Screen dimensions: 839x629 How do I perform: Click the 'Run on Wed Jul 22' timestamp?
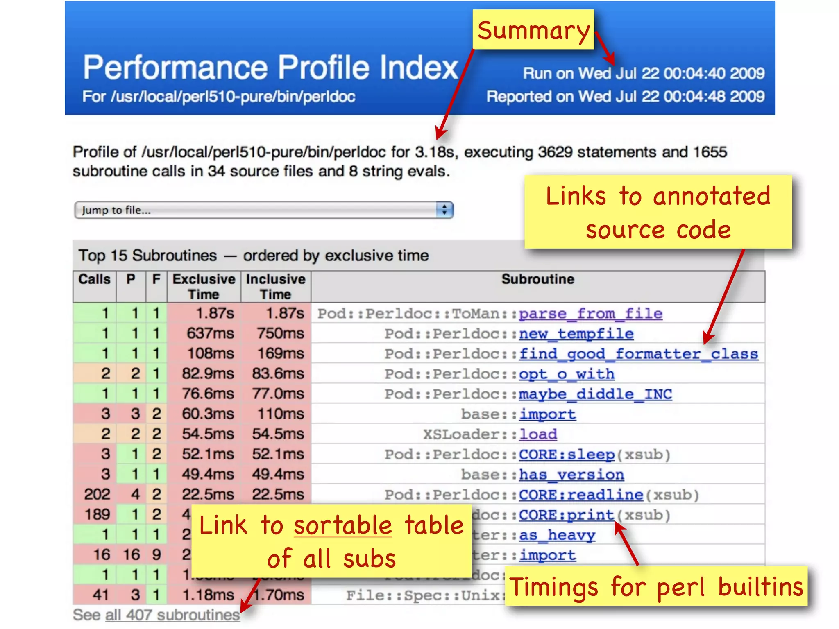click(x=644, y=73)
